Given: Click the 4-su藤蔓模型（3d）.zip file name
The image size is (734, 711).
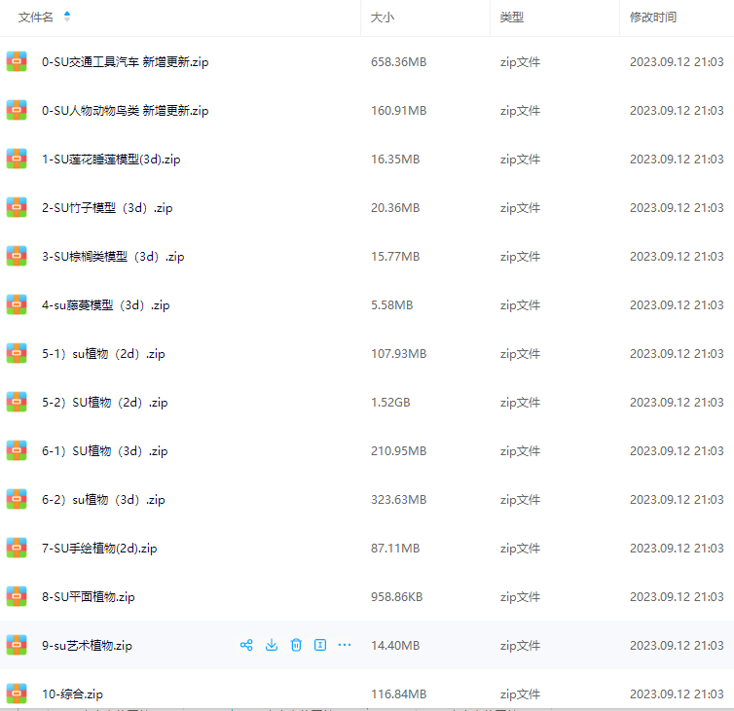Looking at the screenshot, I should [x=106, y=305].
